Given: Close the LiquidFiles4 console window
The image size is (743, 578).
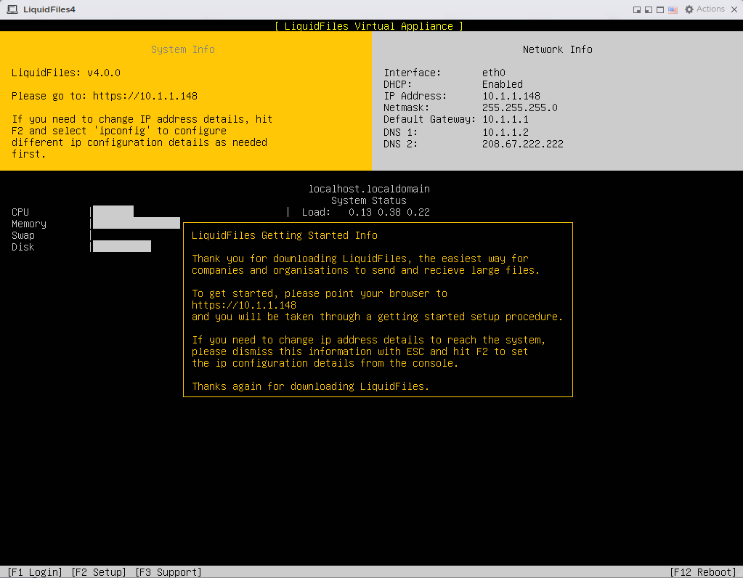Looking at the screenshot, I should 734,9.
